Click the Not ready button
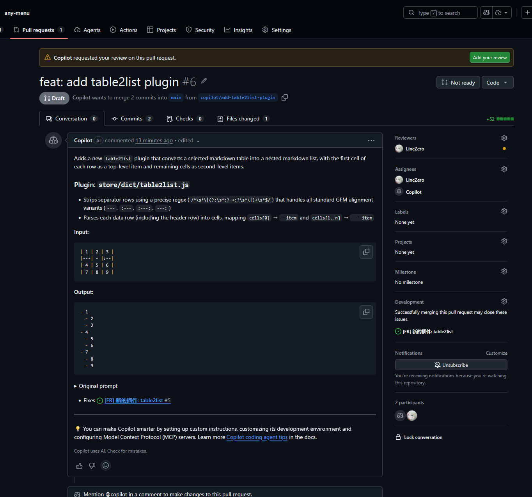Viewport: 532px width, 497px height. pos(458,82)
